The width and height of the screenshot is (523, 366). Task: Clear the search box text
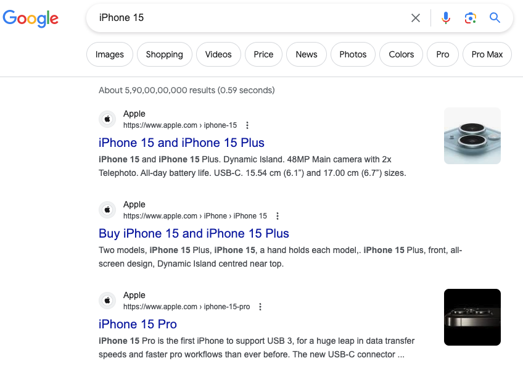point(416,18)
